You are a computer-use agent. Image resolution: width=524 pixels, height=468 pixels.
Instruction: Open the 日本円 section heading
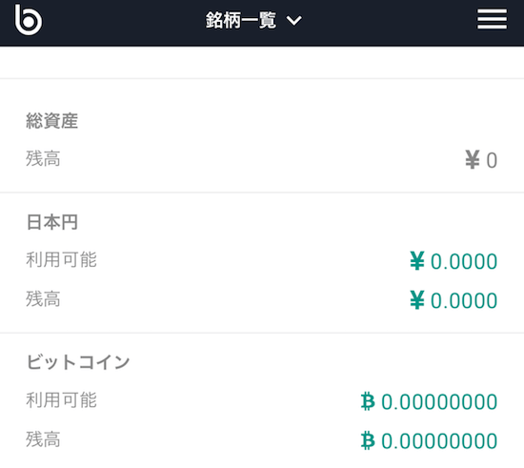(52, 222)
